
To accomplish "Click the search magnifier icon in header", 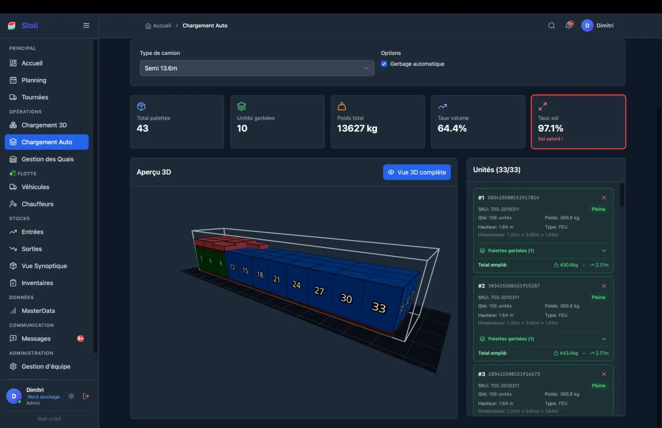I will [x=551, y=26].
